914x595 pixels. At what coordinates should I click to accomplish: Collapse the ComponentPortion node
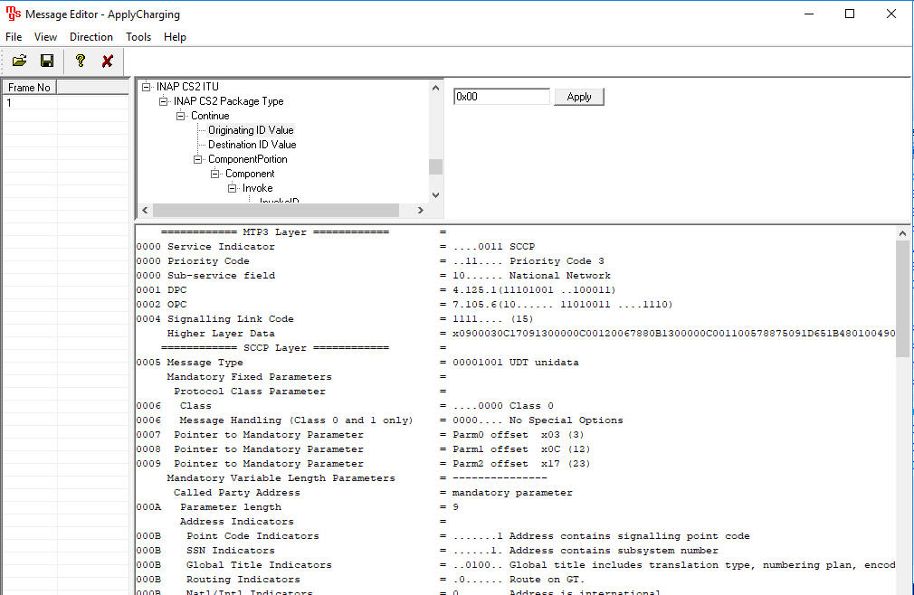point(197,158)
